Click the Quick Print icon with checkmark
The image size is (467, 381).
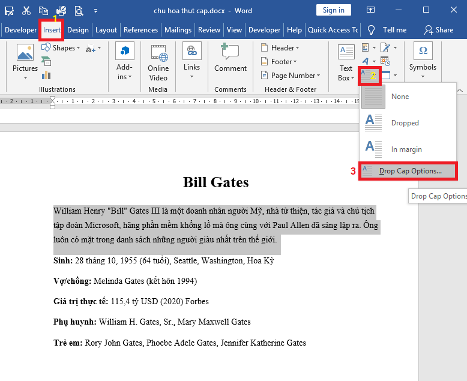(61, 11)
